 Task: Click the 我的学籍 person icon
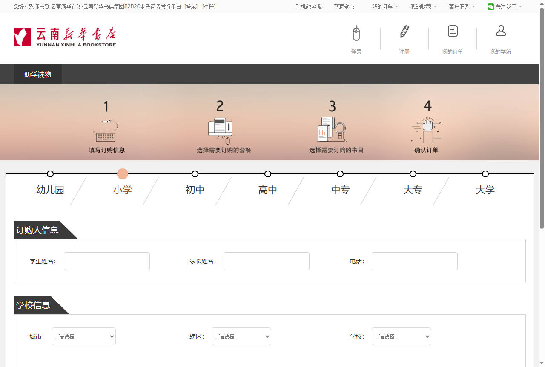[x=500, y=31]
